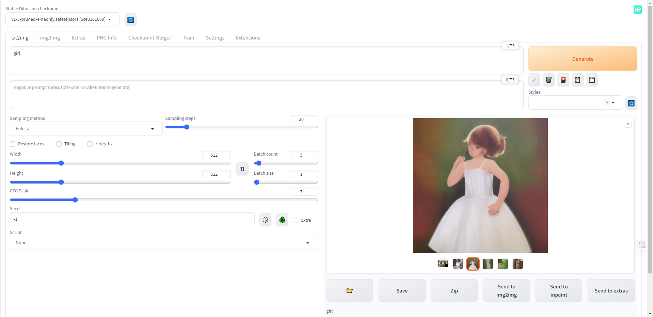This screenshot has height=317, width=653.
Task: Select the last brown gallery thumbnail
Action: pyautogui.click(x=518, y=264)
